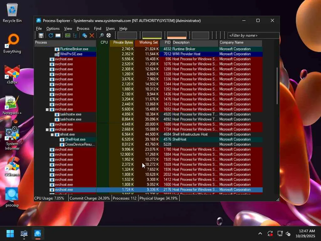Viewport: 321px width, 241px height.
Task: Sort by the Description column header
Action: pos(195,42)
